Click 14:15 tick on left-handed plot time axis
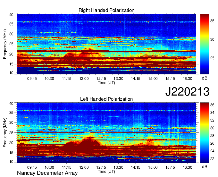This screenshot has height=177, width=218. 136,167
